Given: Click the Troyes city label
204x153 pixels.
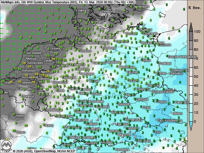Looking at the screenshot, I should 21,132.
